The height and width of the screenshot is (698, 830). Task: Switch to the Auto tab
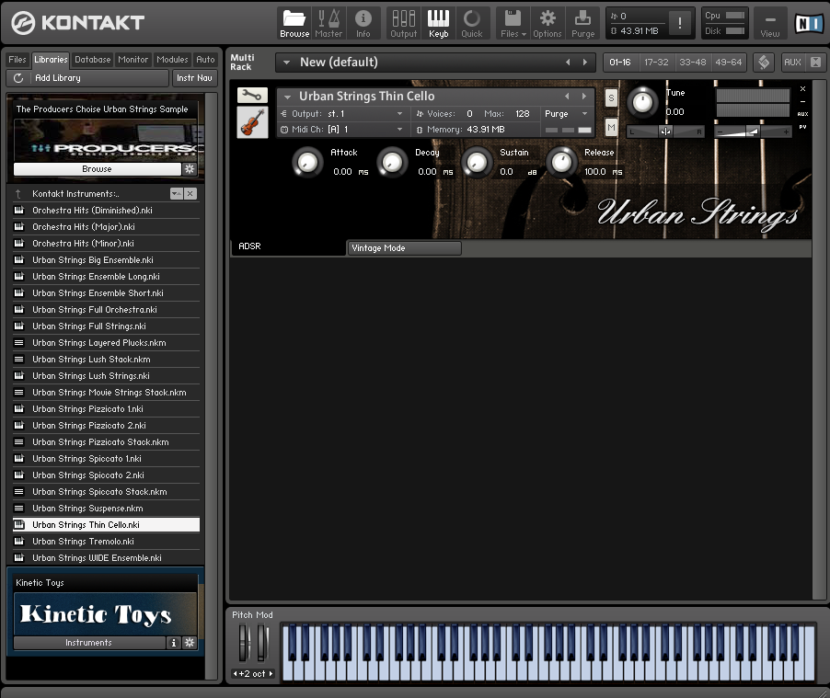pyautogui.click(x=205, y=60)
